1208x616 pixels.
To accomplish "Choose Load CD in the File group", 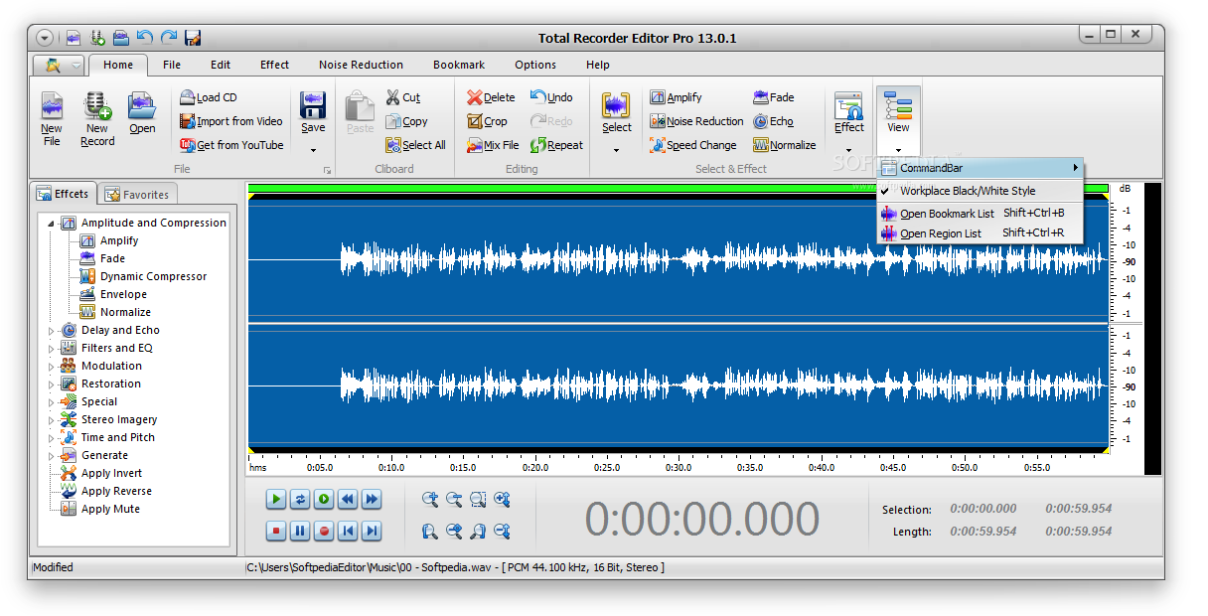I will pos(209,97).
